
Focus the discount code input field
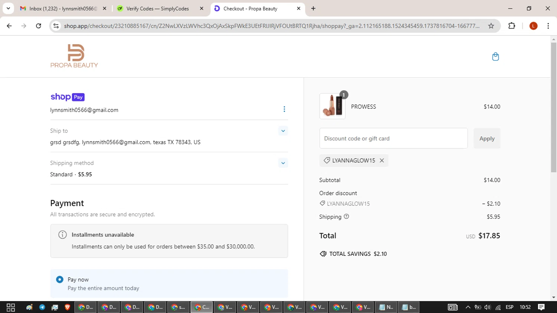[x=393, y=138]
